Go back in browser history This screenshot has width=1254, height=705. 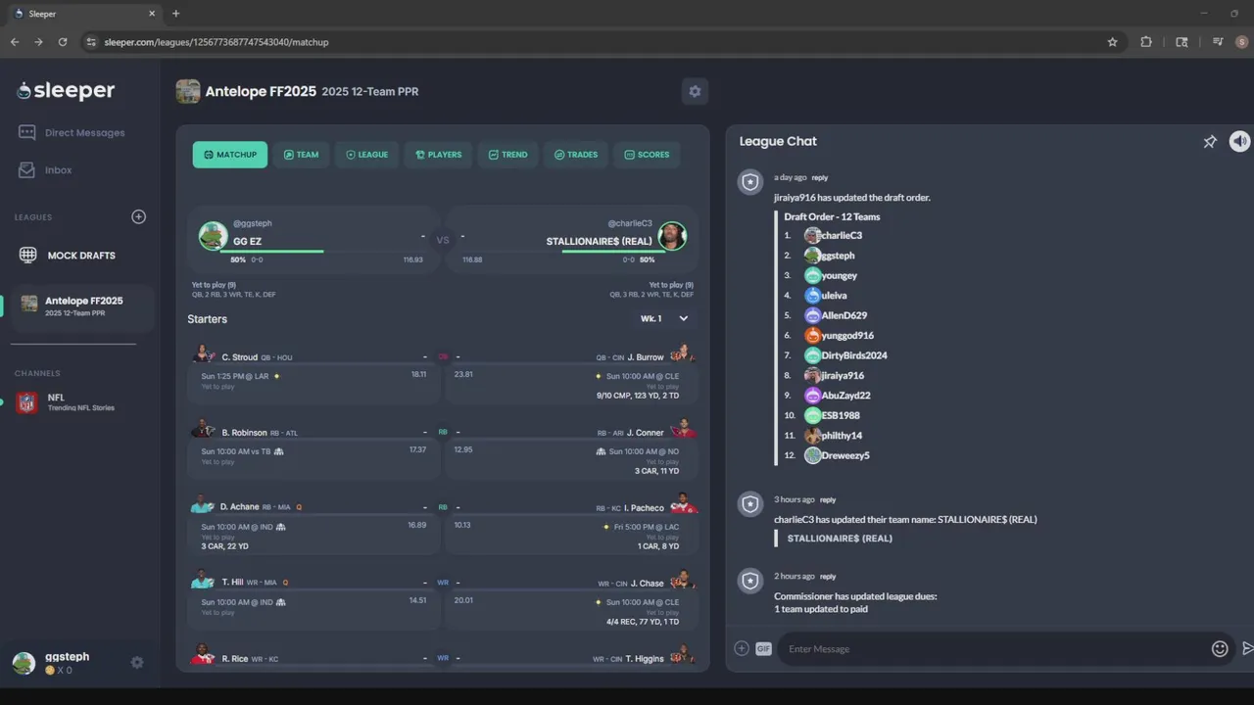coord(15,42)
